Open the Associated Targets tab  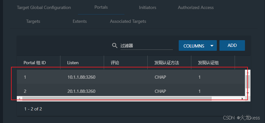coord(128,21)
